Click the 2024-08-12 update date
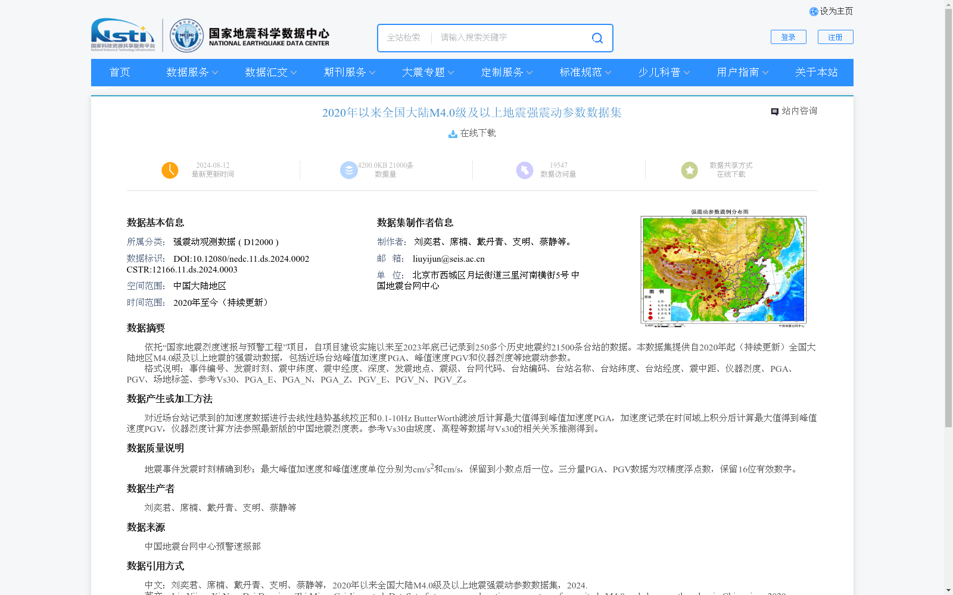The height and width of the screenshot is (595, 953). point(213,165)
